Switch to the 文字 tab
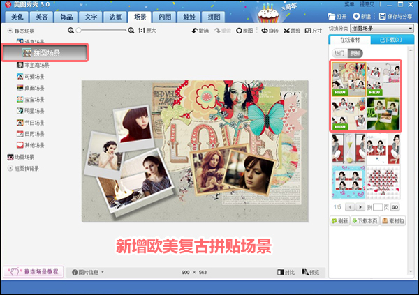Viewport: 419px width, 295px height. tap(91, 17)
